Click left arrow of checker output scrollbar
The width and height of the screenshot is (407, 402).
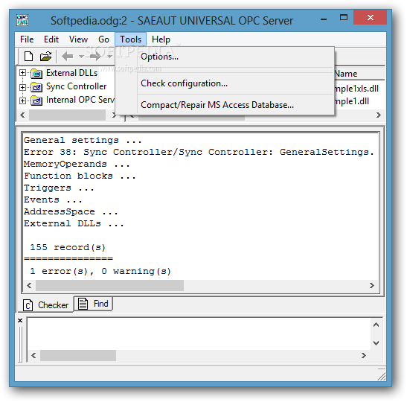[29, 285]
